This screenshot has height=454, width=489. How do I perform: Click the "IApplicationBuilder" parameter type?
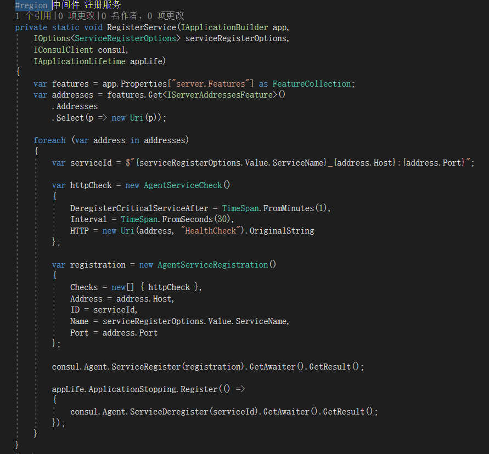coord(224,27)
